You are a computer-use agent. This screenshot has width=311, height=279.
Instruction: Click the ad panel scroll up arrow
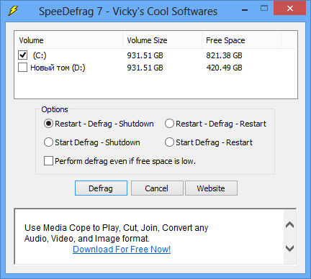290,225
